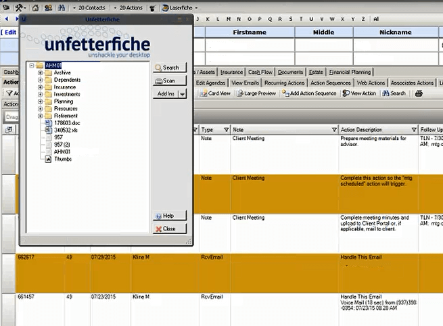Click the Large Preview toolbar button

click(x=257, y=93)
